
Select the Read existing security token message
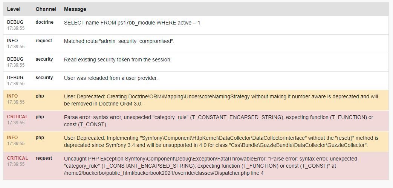(118, 60)
